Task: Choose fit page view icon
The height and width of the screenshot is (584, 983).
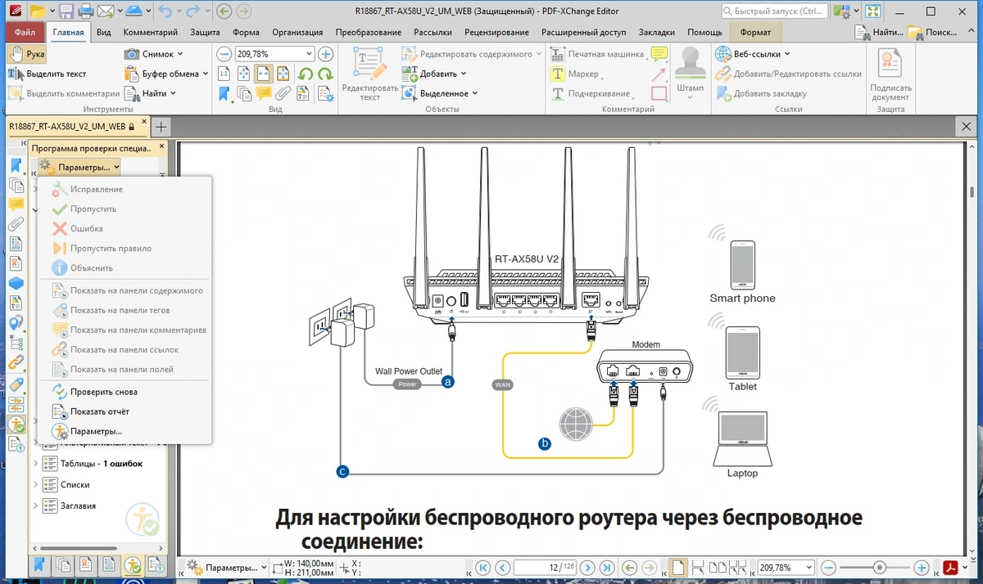Action: point(244,74)
